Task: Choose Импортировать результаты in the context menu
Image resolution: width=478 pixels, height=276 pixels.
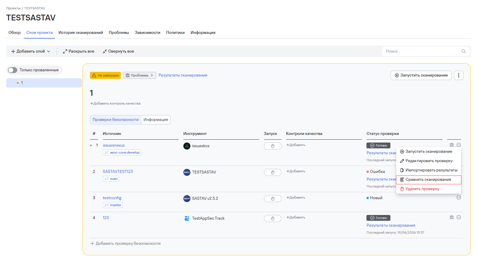Action: coord(429,170)
